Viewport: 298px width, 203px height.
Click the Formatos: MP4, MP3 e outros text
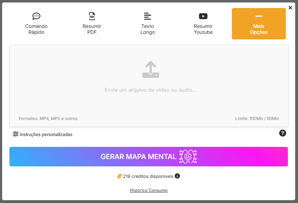pyautogui.click(x=48, y=119)
